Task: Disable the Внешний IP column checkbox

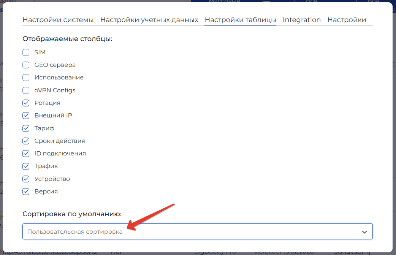Action: (x=26, y=116)
